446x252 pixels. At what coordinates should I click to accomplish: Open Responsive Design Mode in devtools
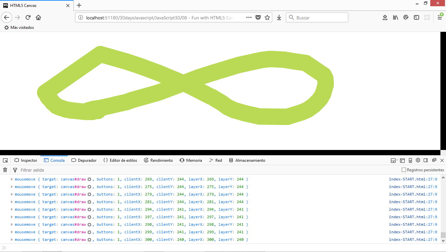coord(410,160)
